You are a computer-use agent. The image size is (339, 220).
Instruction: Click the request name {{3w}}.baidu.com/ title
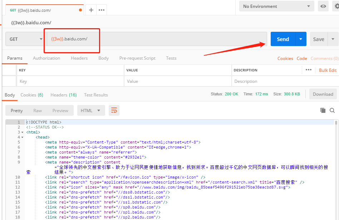coord(31,22)
